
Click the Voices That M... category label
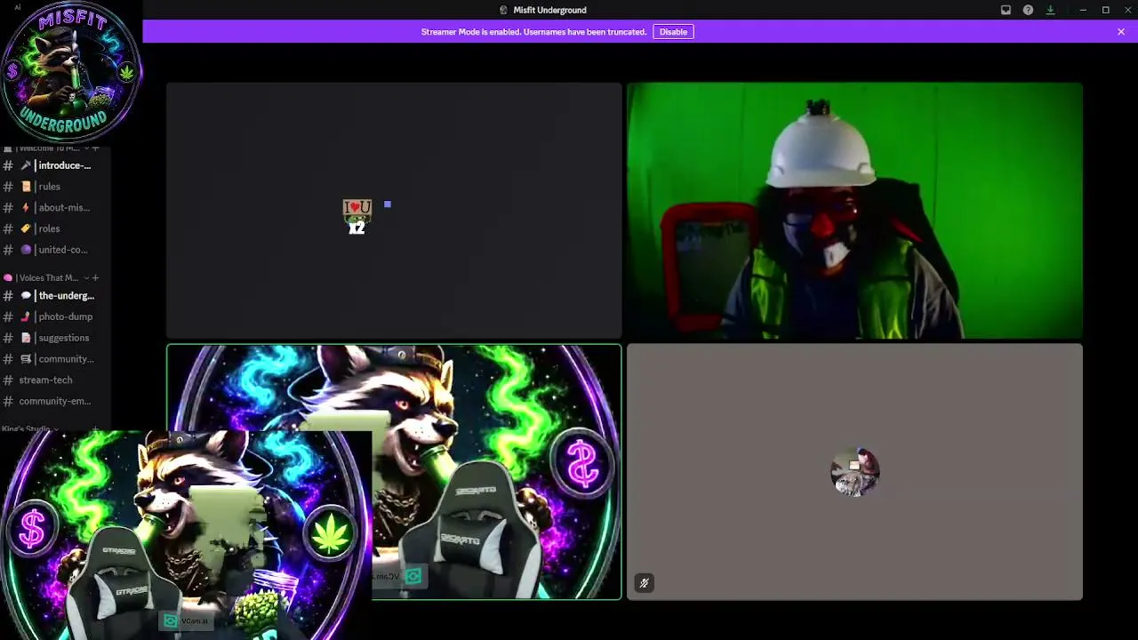49,278
